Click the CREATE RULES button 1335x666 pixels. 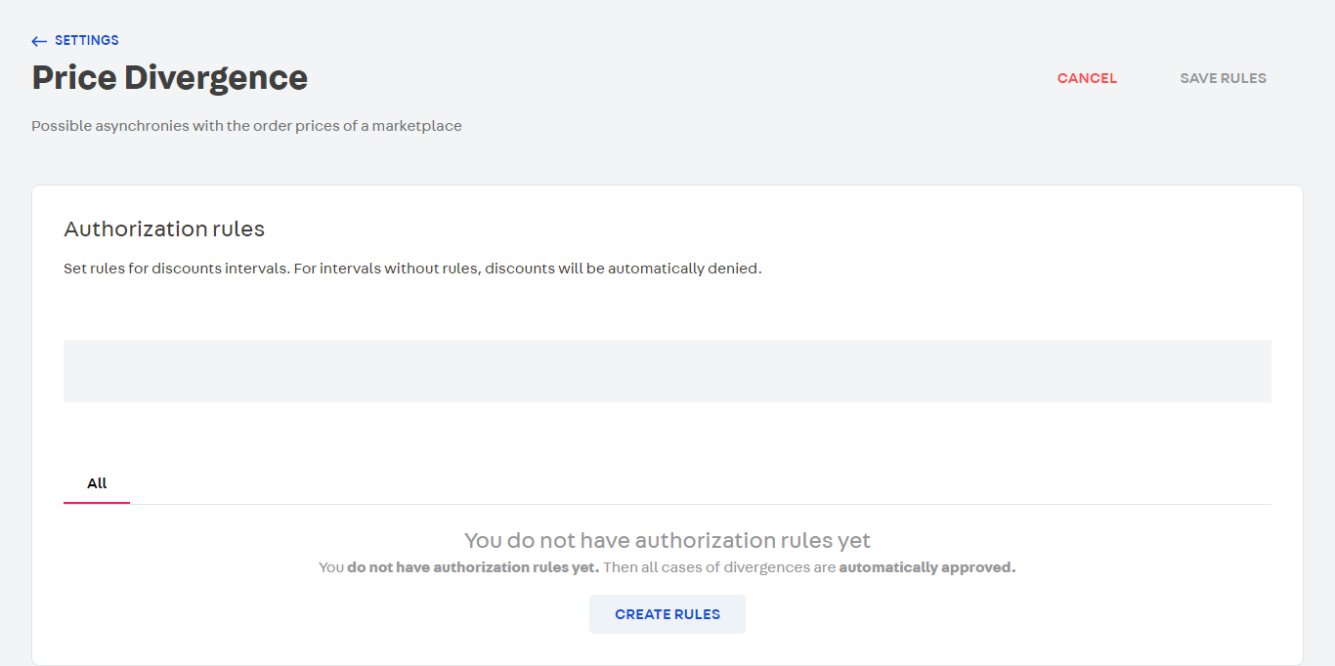coord(667,614)
